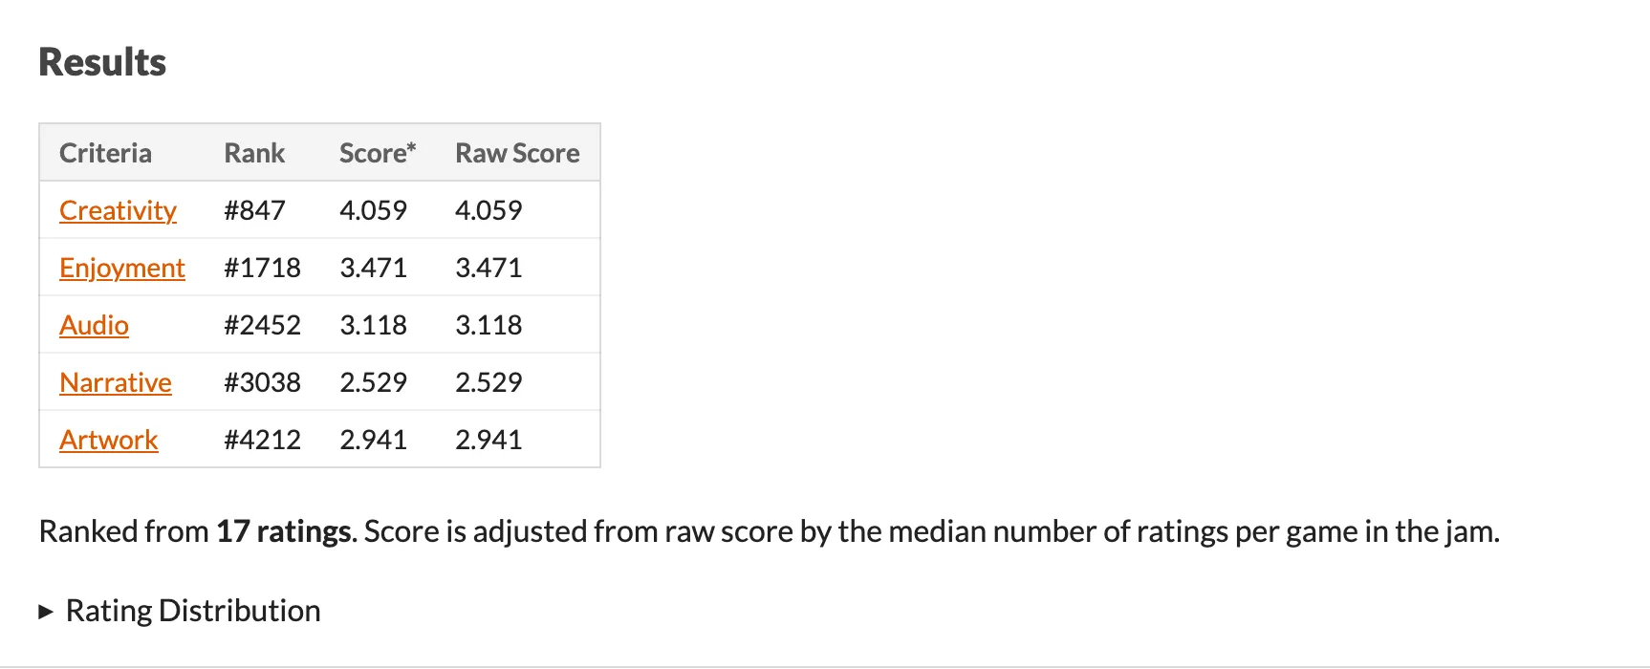Open the Audio criteria link
This screenshot has height=669, width=1650.
tap(94, 325)
